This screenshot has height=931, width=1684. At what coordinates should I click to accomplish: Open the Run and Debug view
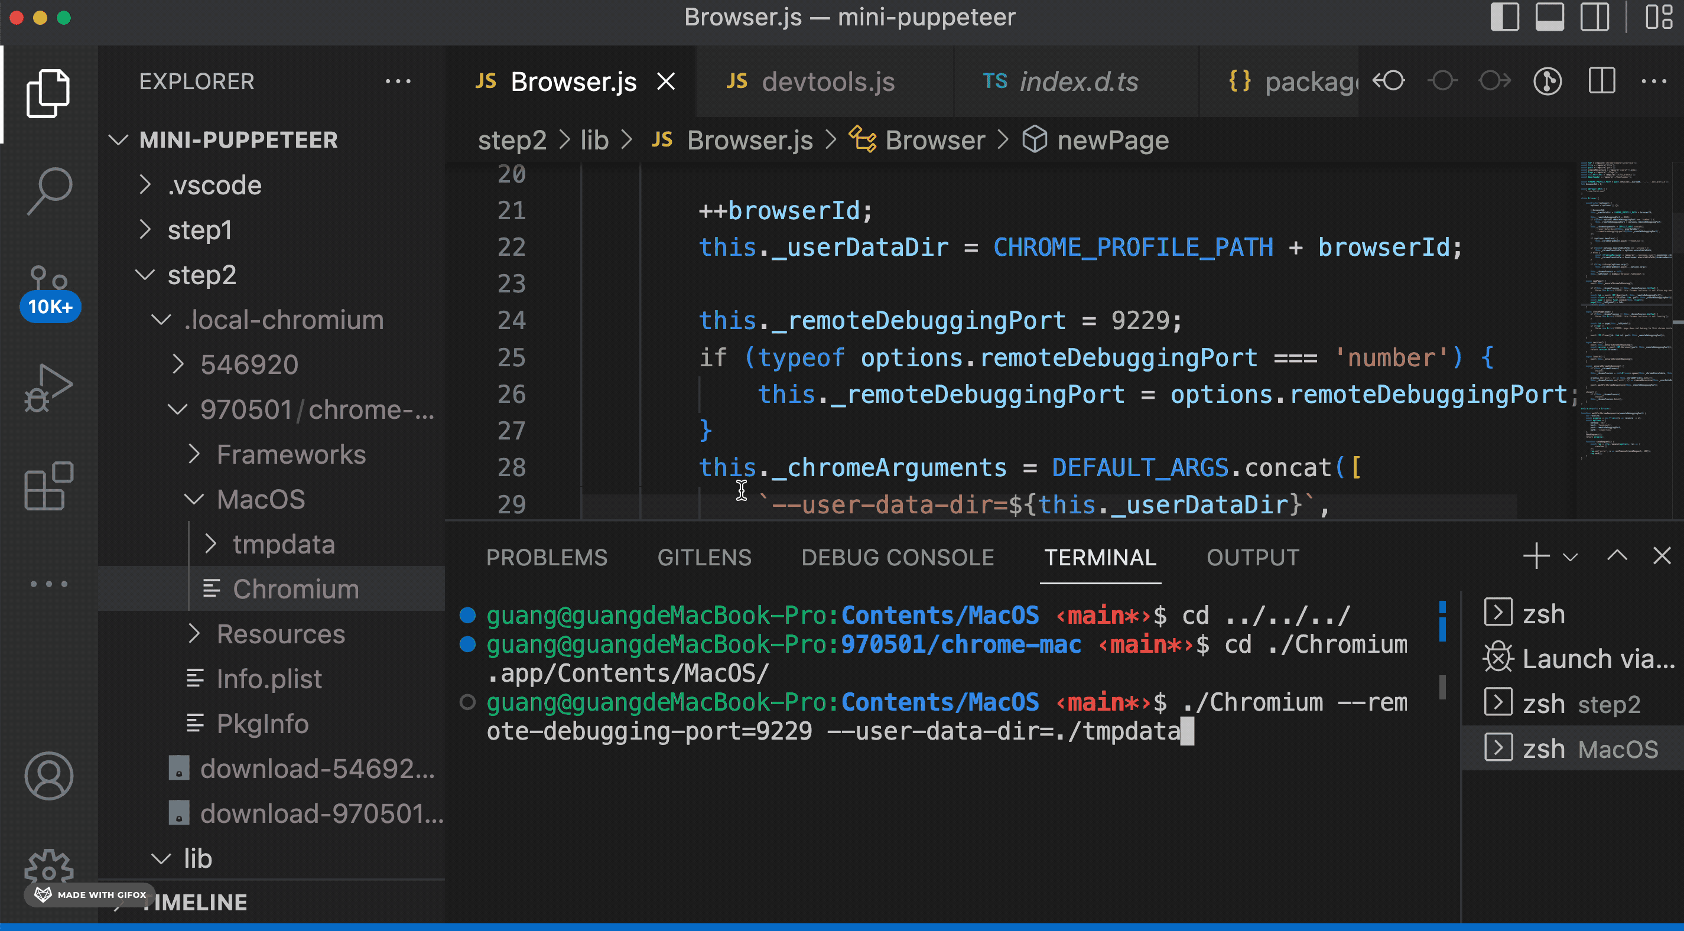click(49, 387)
